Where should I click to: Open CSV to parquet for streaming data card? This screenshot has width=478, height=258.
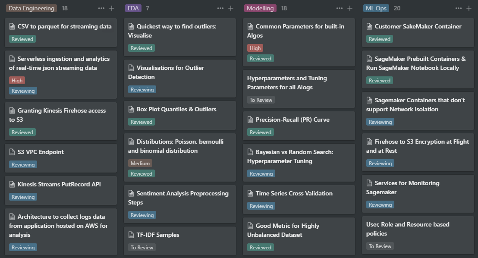click(64, 26)
